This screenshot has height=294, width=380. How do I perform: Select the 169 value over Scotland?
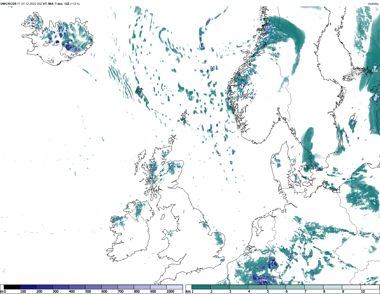click(x=177, y=165)
